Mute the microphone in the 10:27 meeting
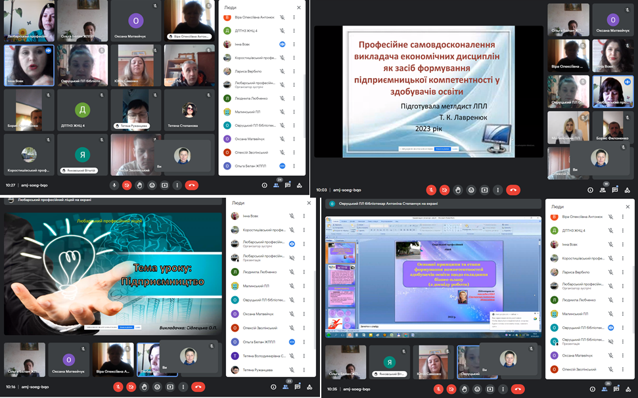Image resolution: width=638 pixels, height=398 pixels. click(114, 185)
